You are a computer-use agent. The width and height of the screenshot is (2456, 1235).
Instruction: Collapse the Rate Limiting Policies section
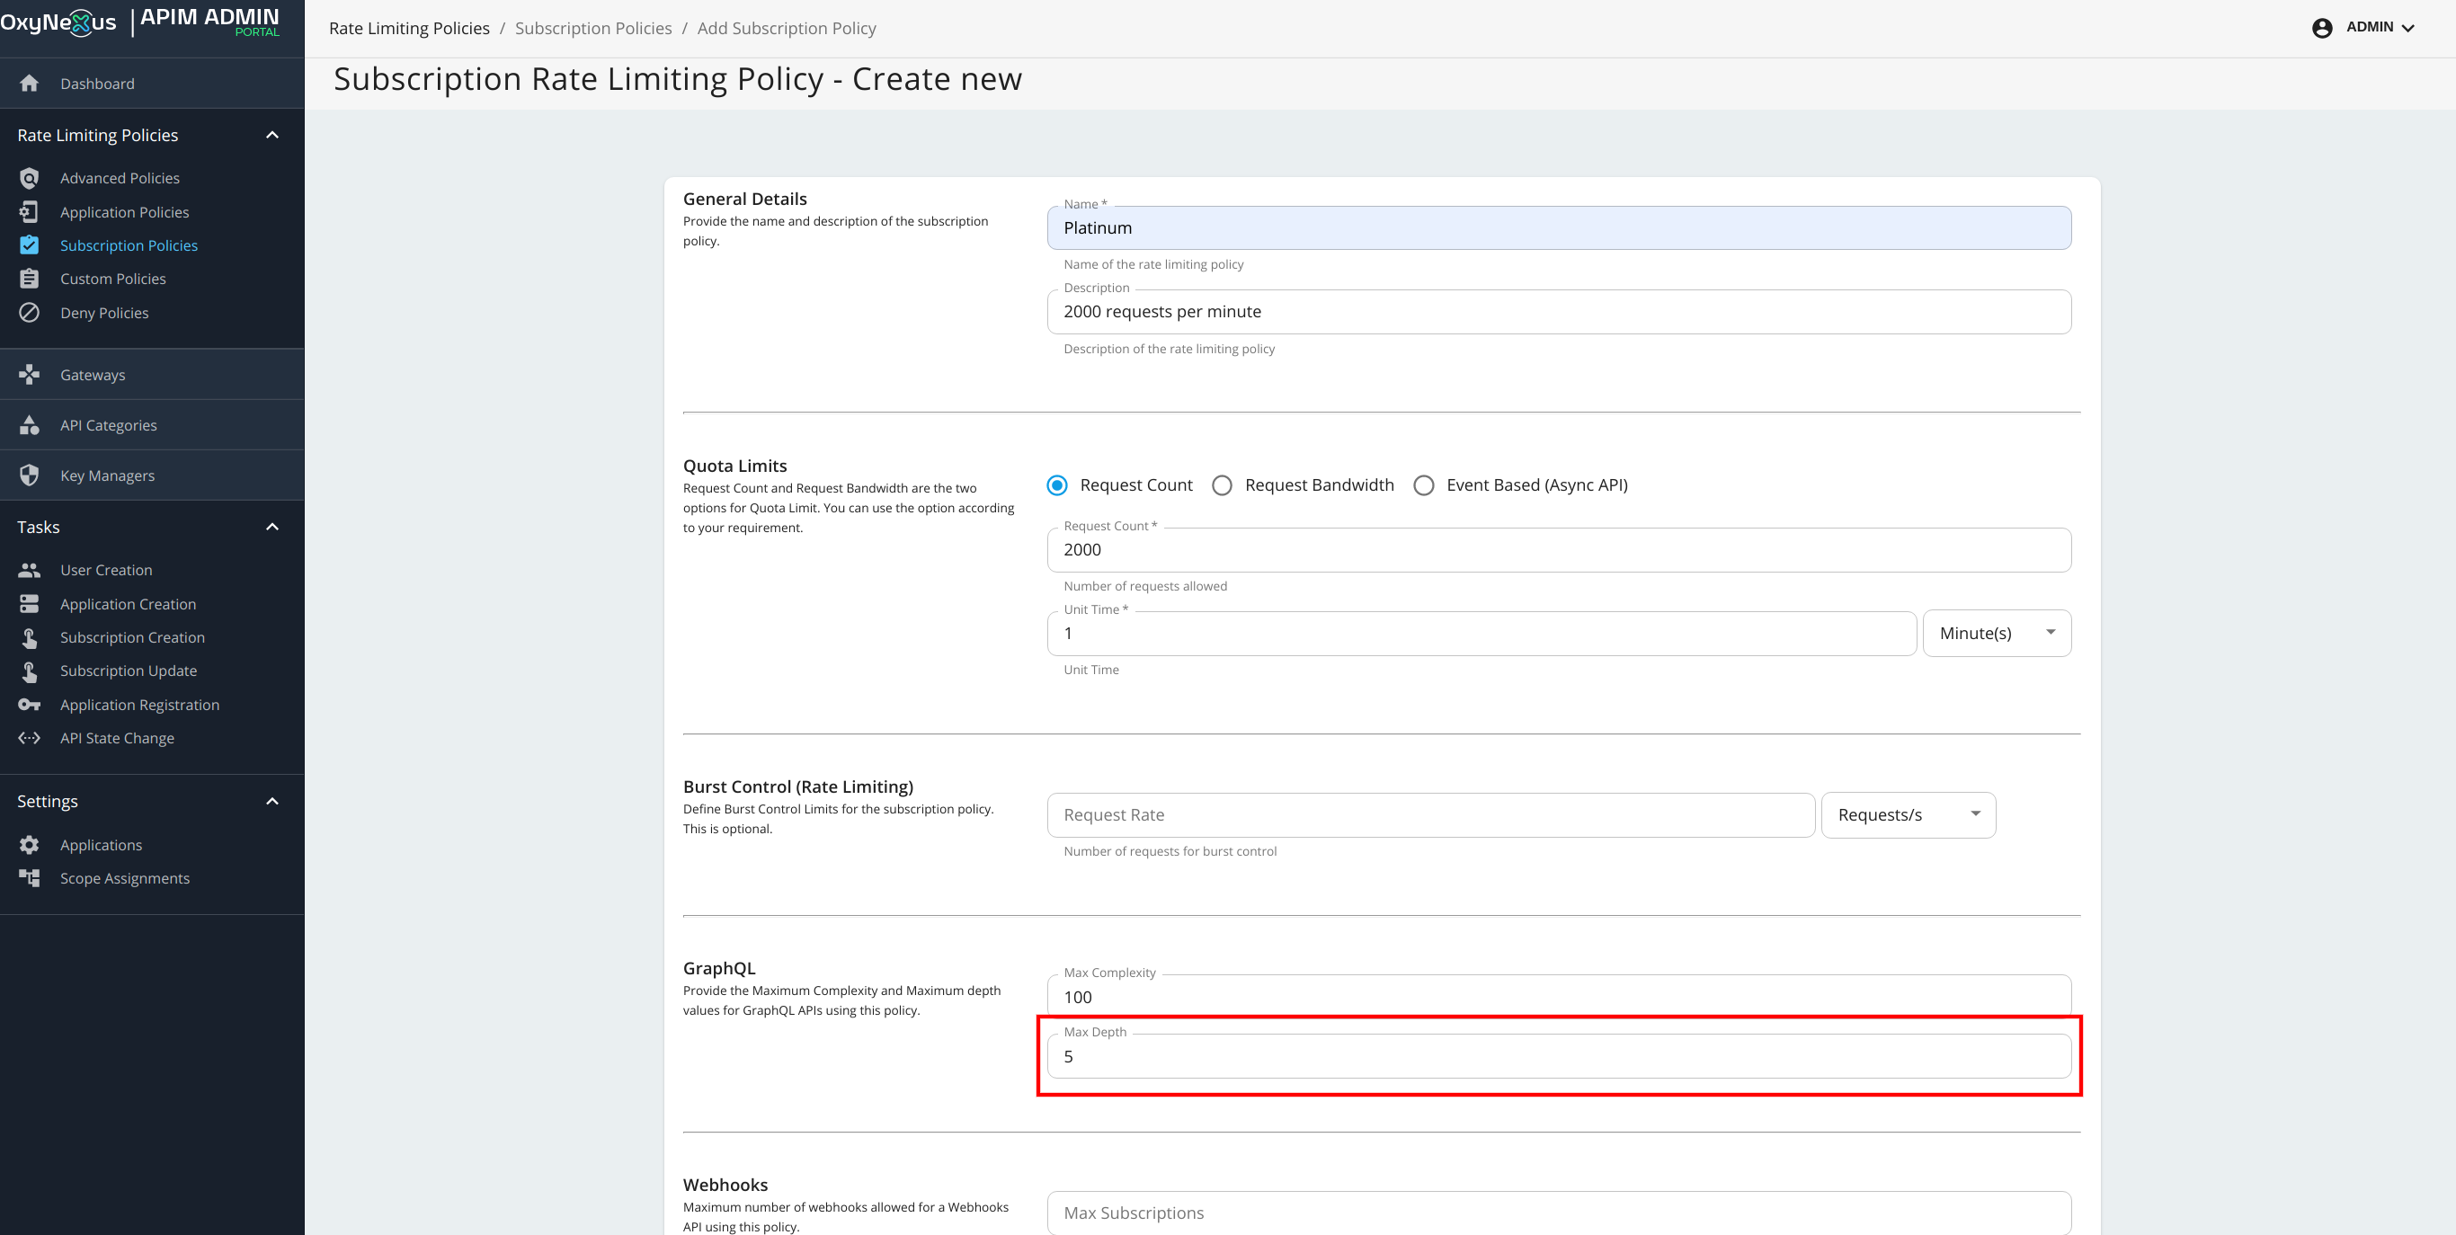tap(271, 136)
